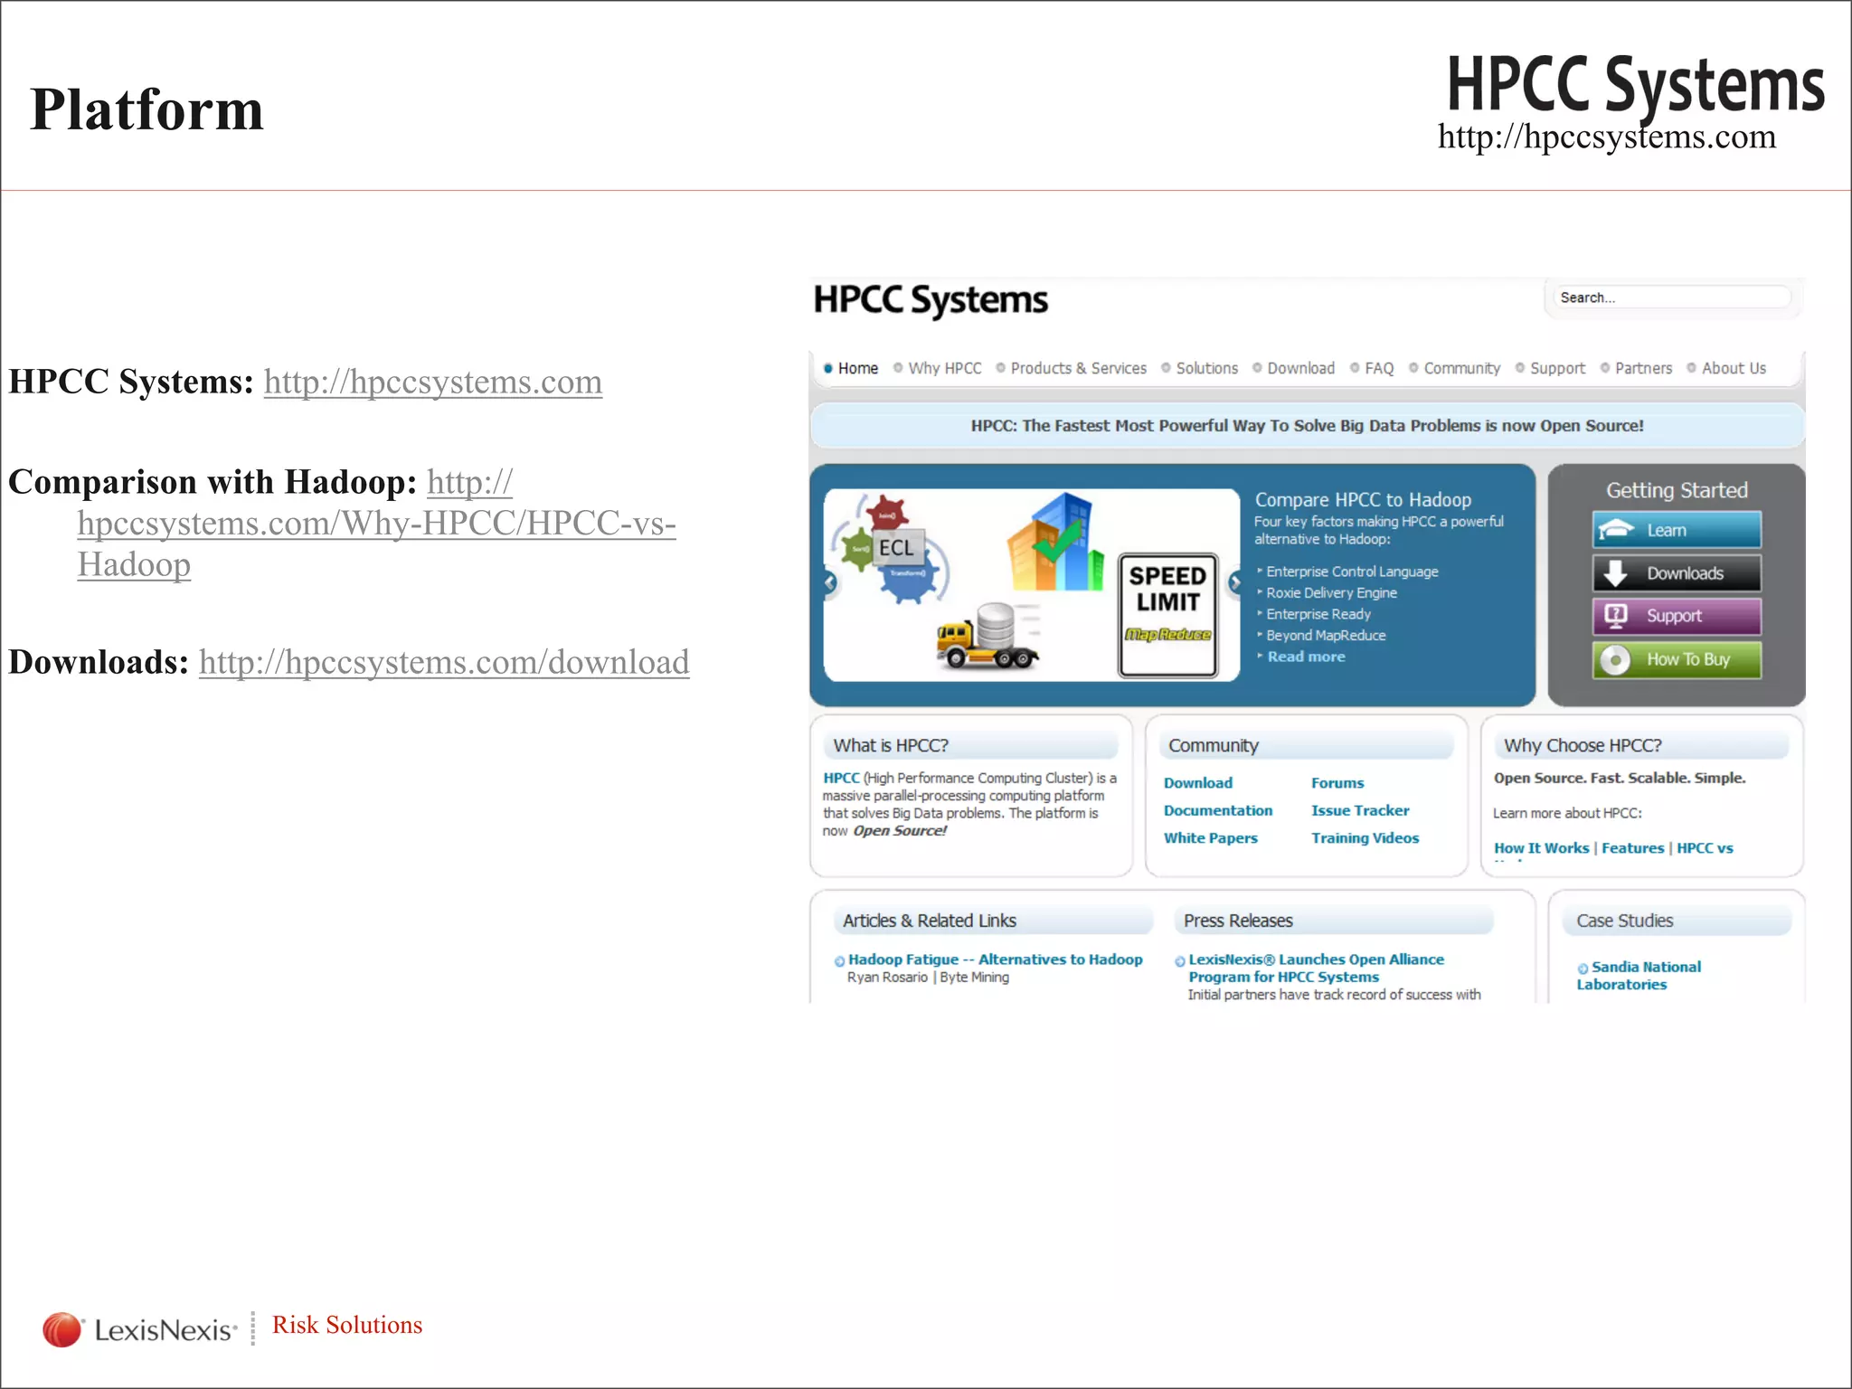Open the Partners menu item

(x=1643, y=368)
